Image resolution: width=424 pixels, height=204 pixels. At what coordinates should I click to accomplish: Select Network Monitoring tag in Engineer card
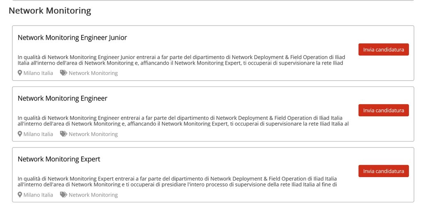pyautogui.click(x=93, y=134)
